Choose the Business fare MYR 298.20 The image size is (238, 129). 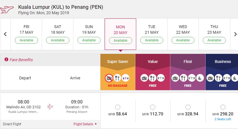[x=223, y=107]
